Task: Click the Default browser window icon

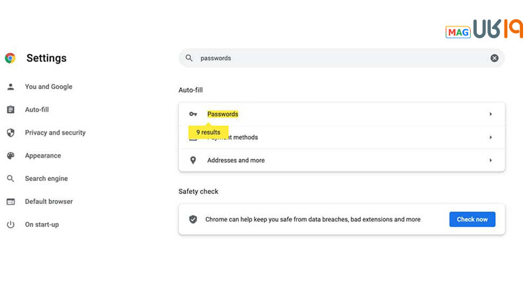Action: pyautogui.click(x=11, y=201)
